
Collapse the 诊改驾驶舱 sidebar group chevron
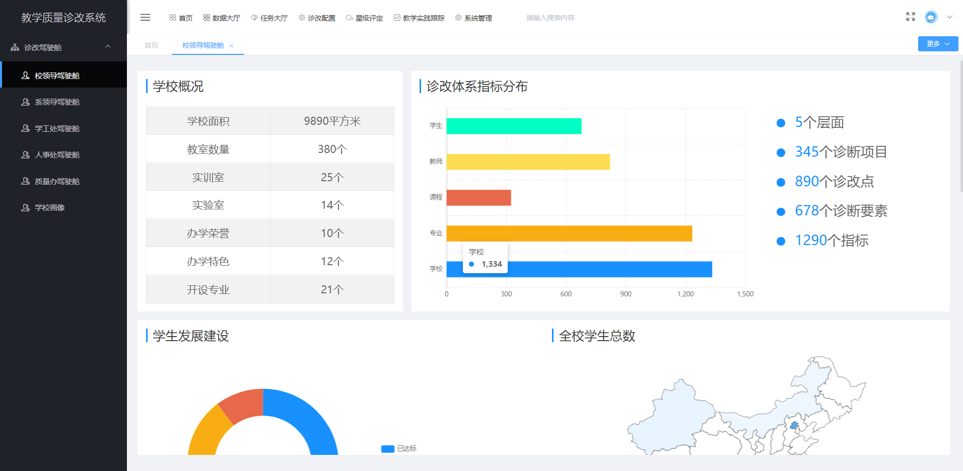click(x=108, y=46)
